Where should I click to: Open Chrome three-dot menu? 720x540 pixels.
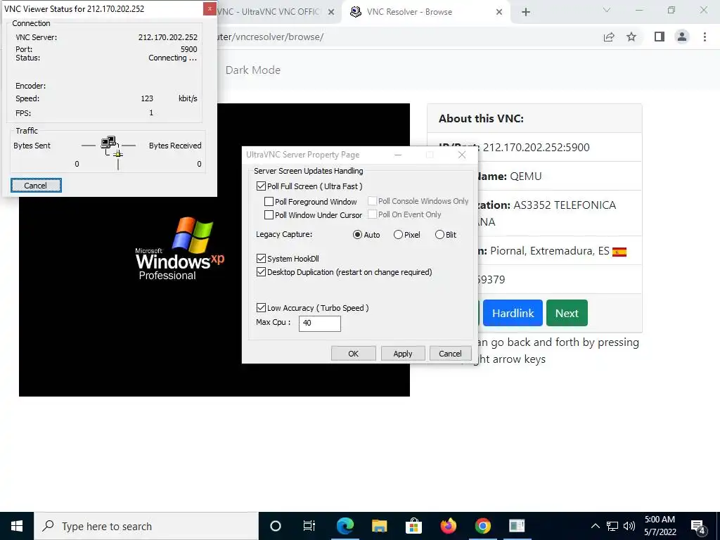click(705, 37)
